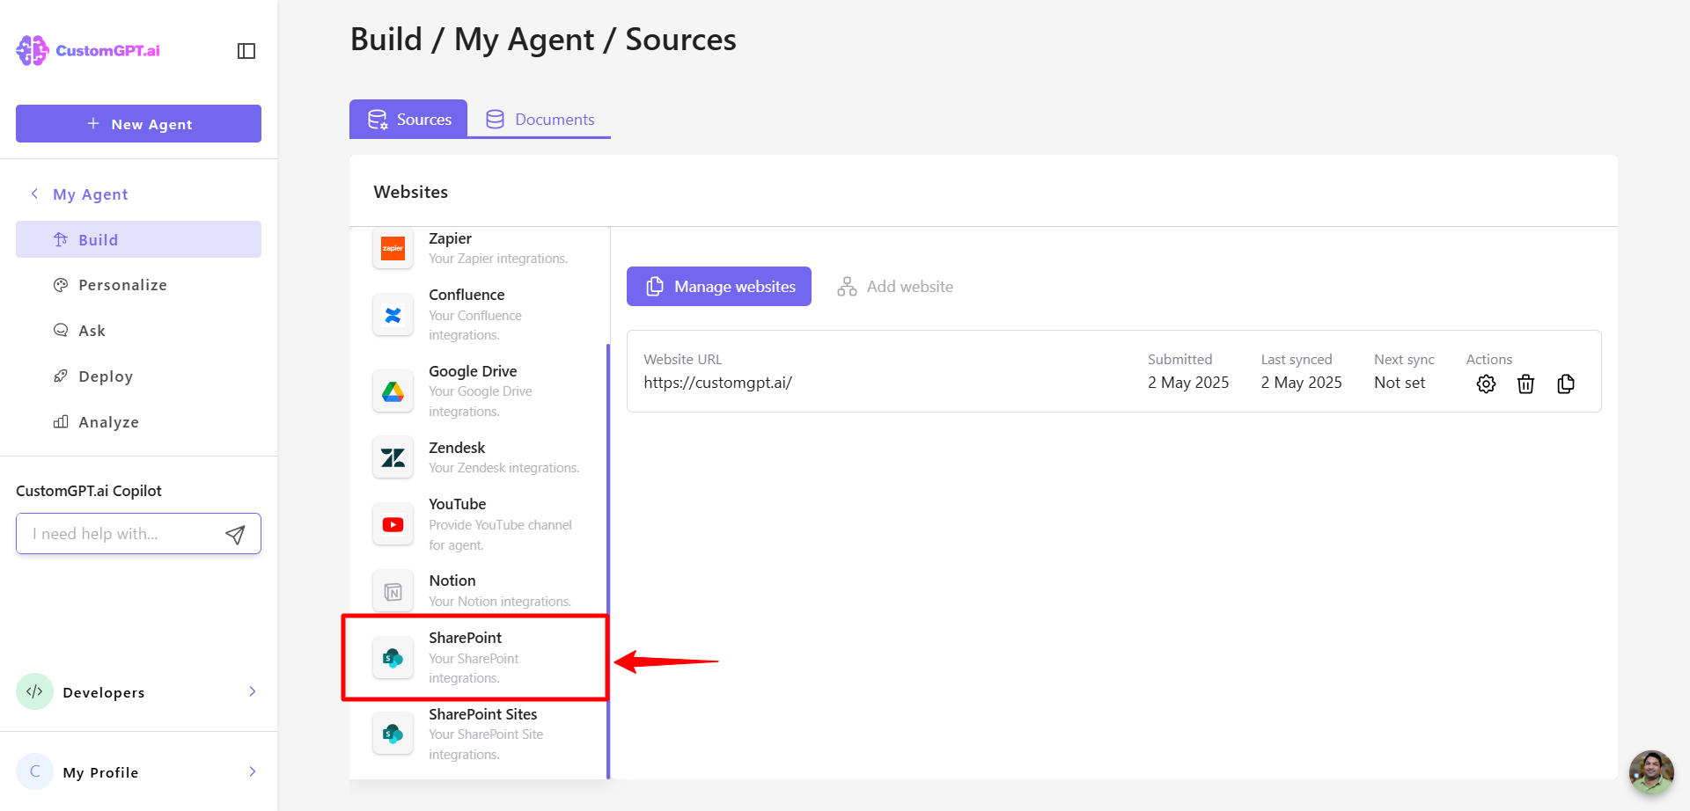The width and height of the screenshot is (1690, 811).
Task: Open SharePoint source by its title
Action: point(466,638)
